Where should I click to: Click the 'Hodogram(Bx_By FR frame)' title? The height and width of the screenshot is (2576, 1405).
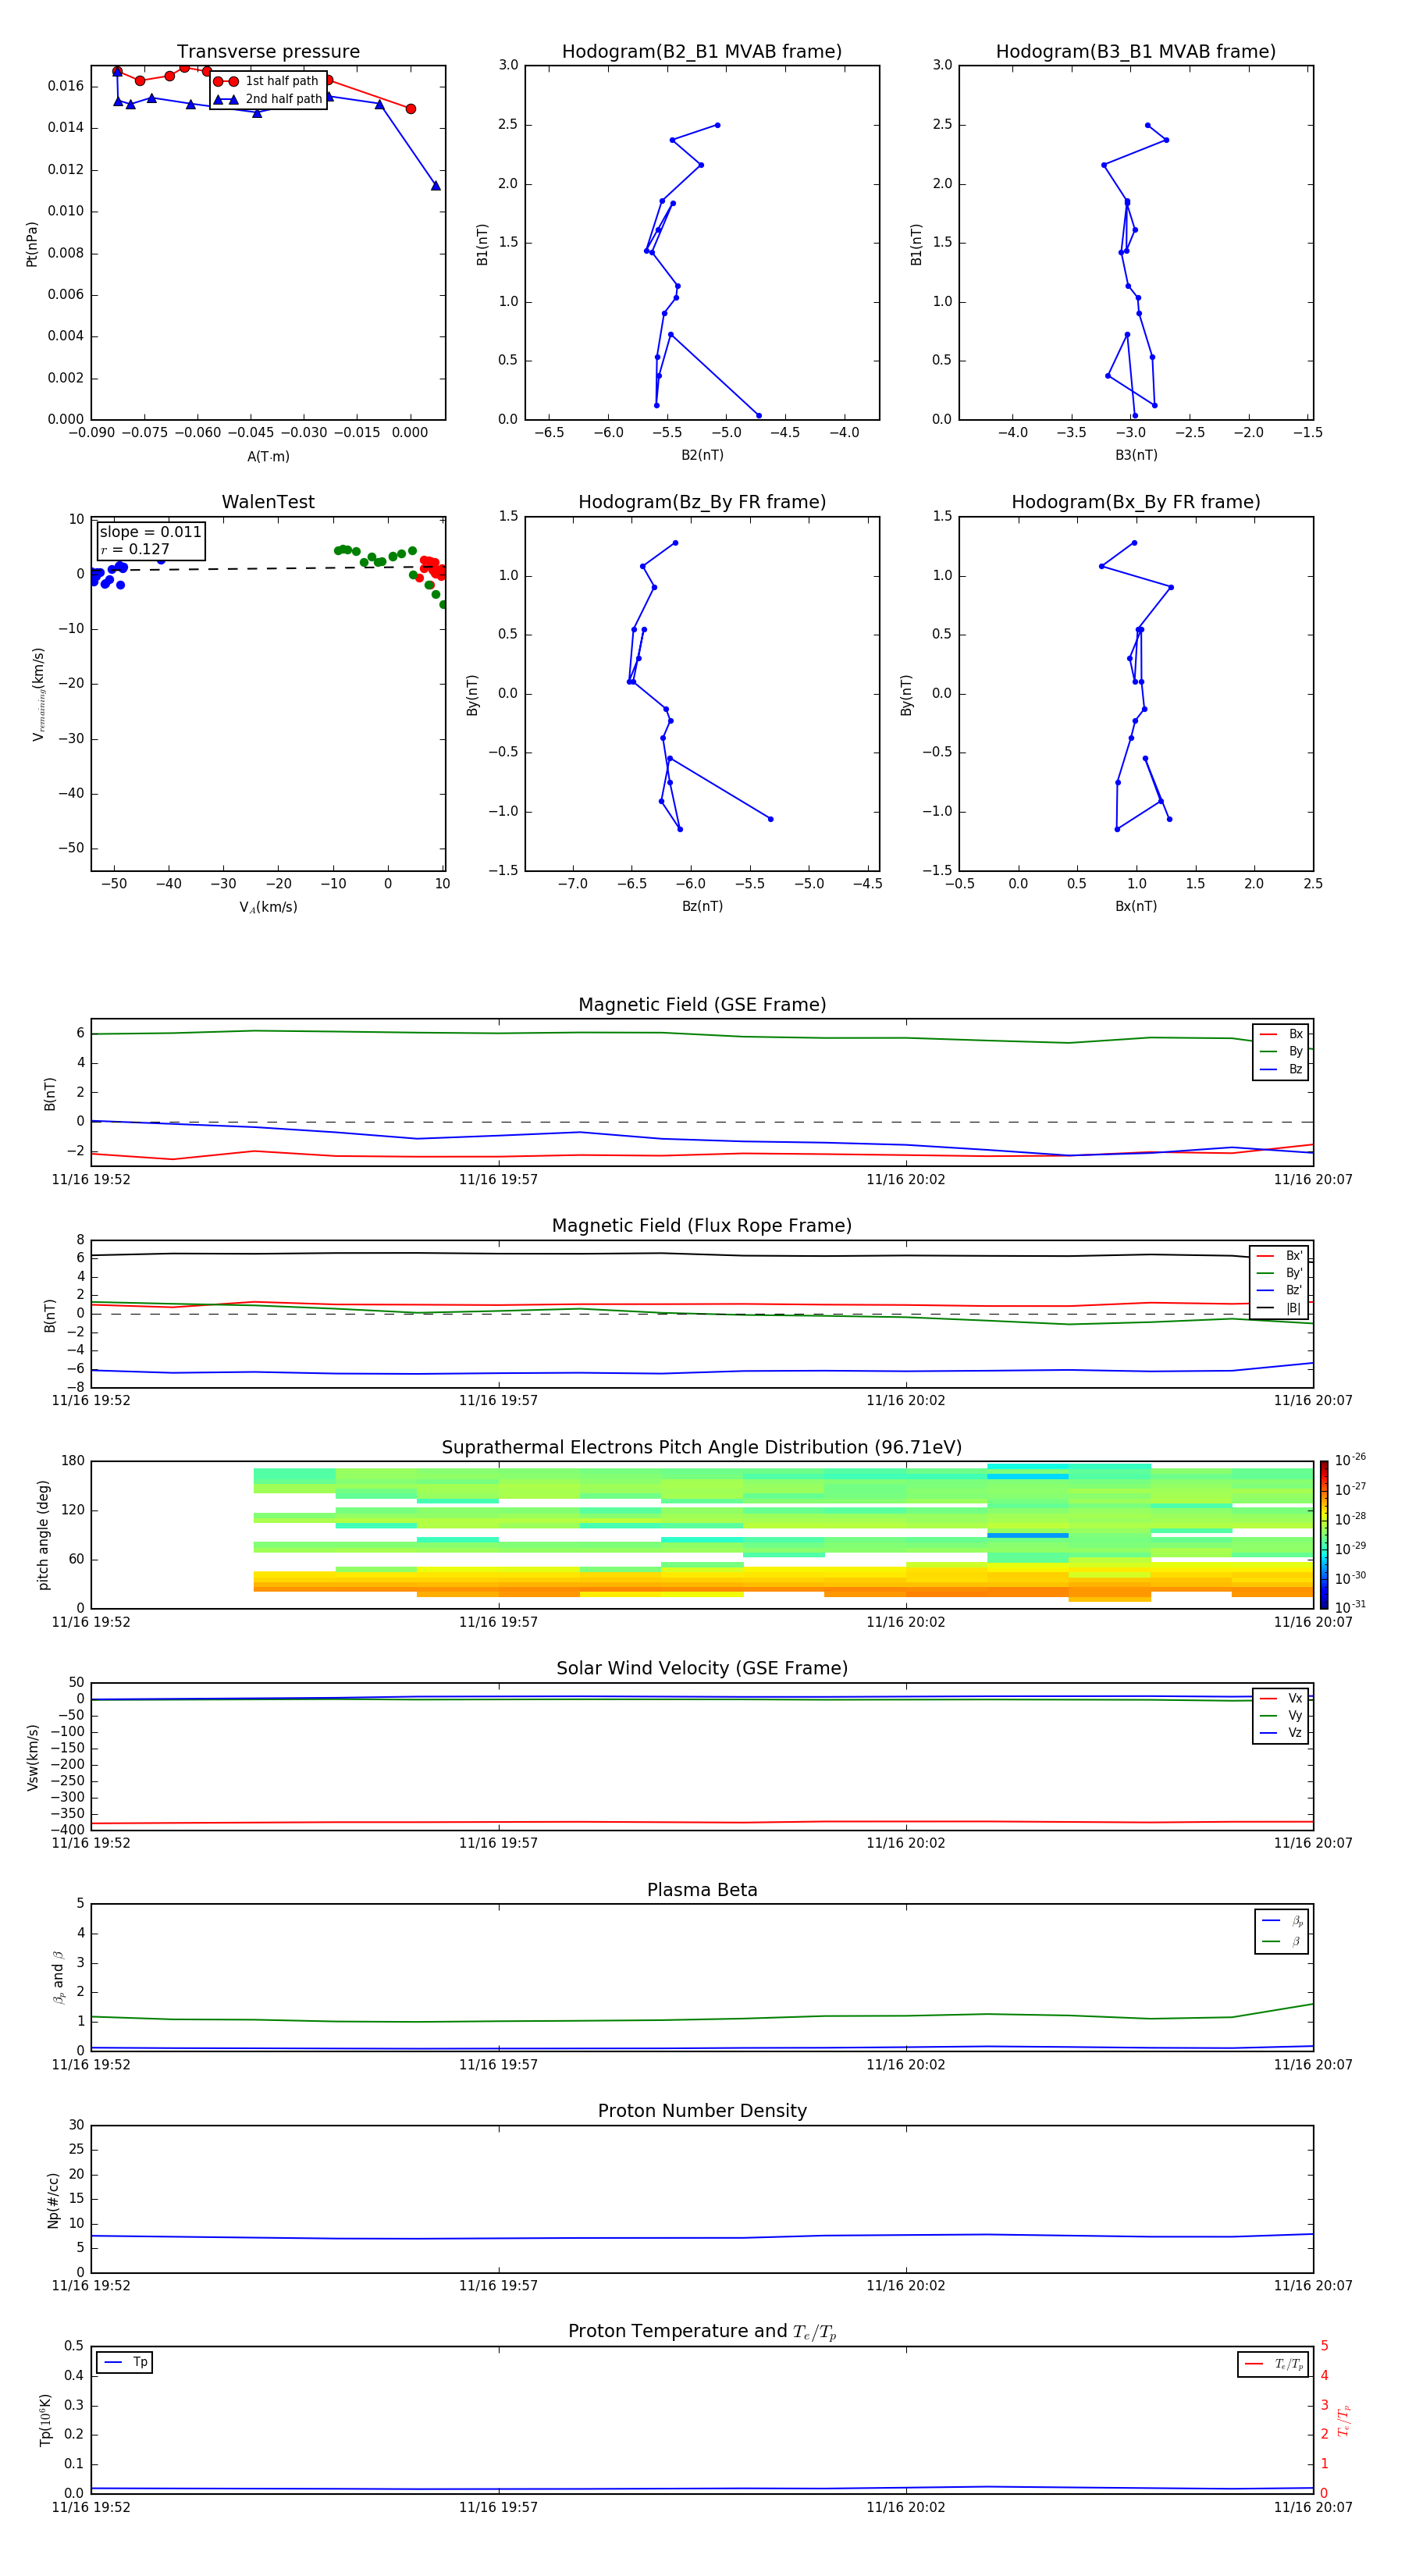[1136, 502]
